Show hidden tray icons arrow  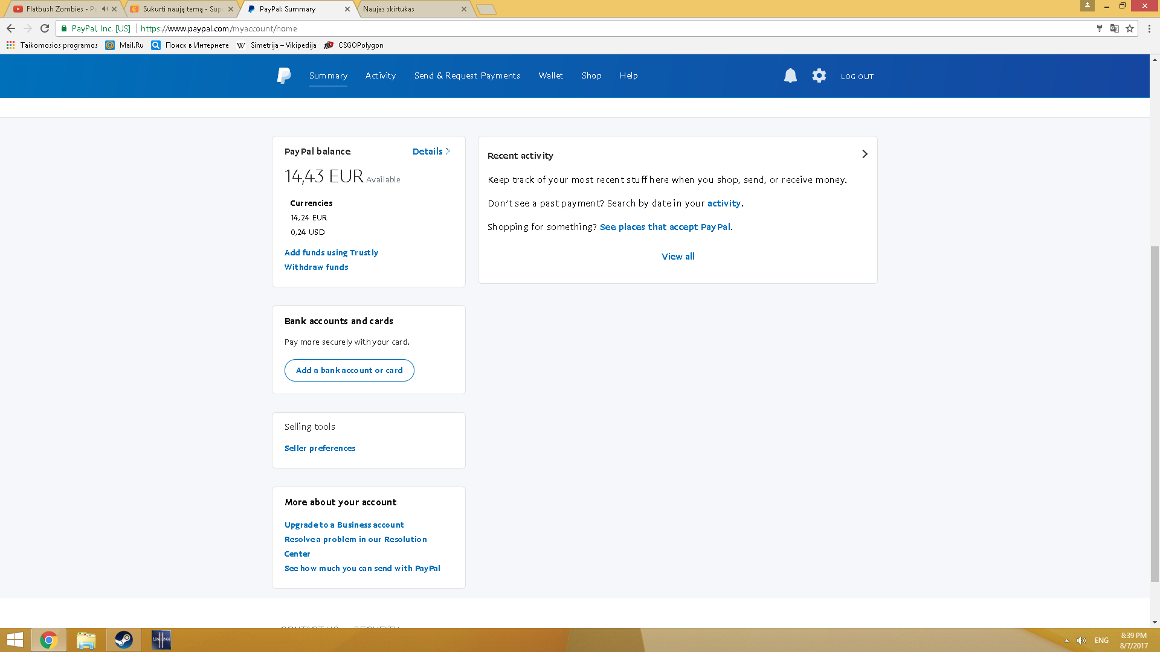tap(1066, 641)
